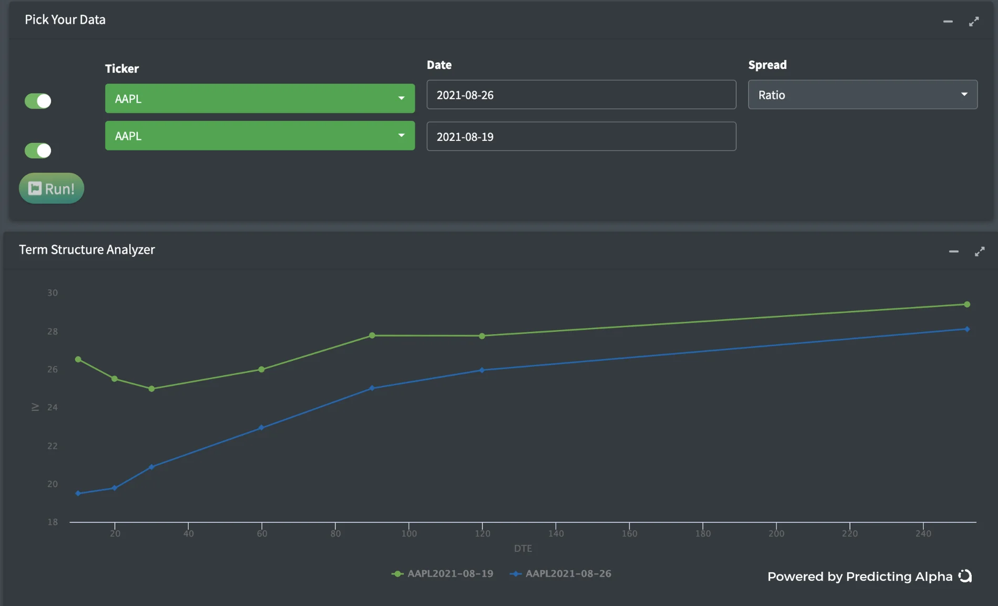Collapse the Pick Your Data panel
The width and height of the screenshot is (998, 606).
948,22
